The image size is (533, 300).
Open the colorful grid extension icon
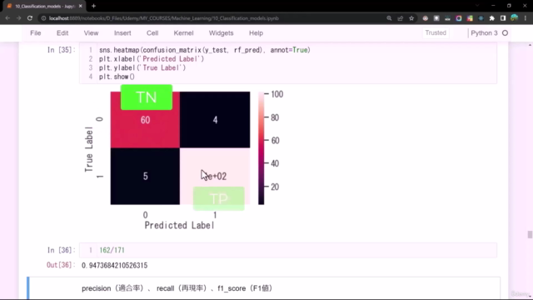470,18
